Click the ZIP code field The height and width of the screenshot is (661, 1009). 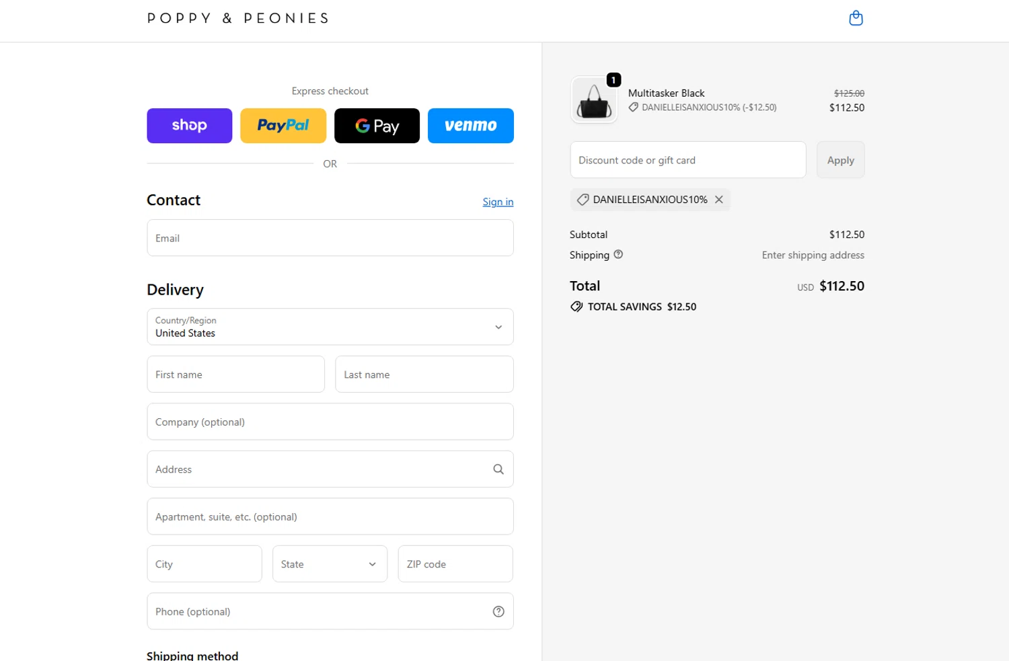click(455, 564)
